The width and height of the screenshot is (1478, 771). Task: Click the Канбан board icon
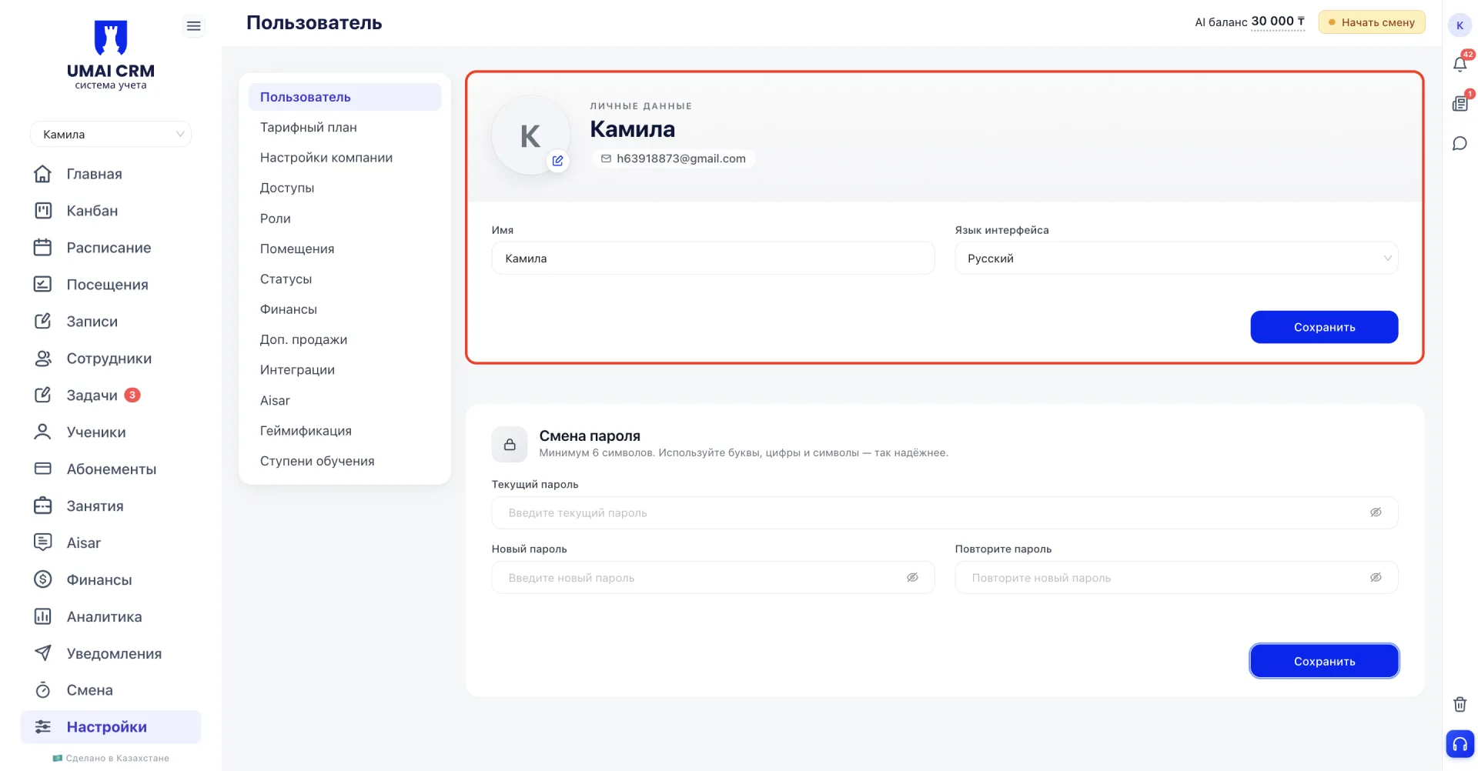(43, 211)
